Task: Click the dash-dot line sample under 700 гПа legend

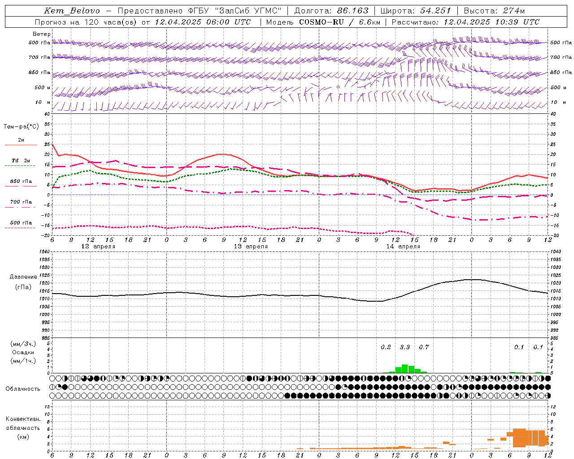Action: coord(20,207)
